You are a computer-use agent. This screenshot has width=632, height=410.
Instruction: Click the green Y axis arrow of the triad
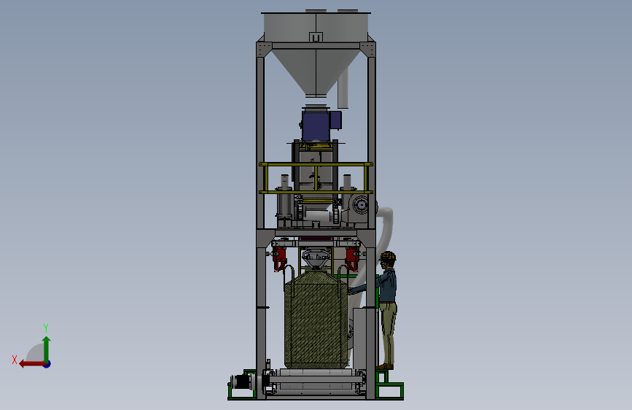click(x=47, y=349)
